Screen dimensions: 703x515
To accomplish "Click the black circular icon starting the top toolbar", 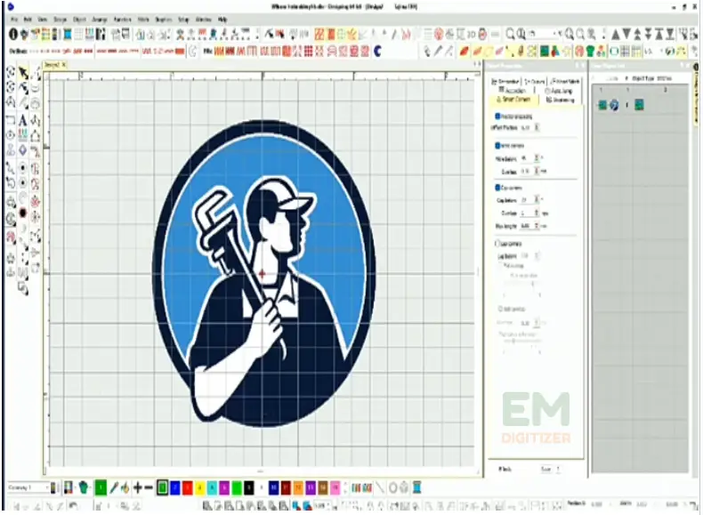I will click(13, 34).
